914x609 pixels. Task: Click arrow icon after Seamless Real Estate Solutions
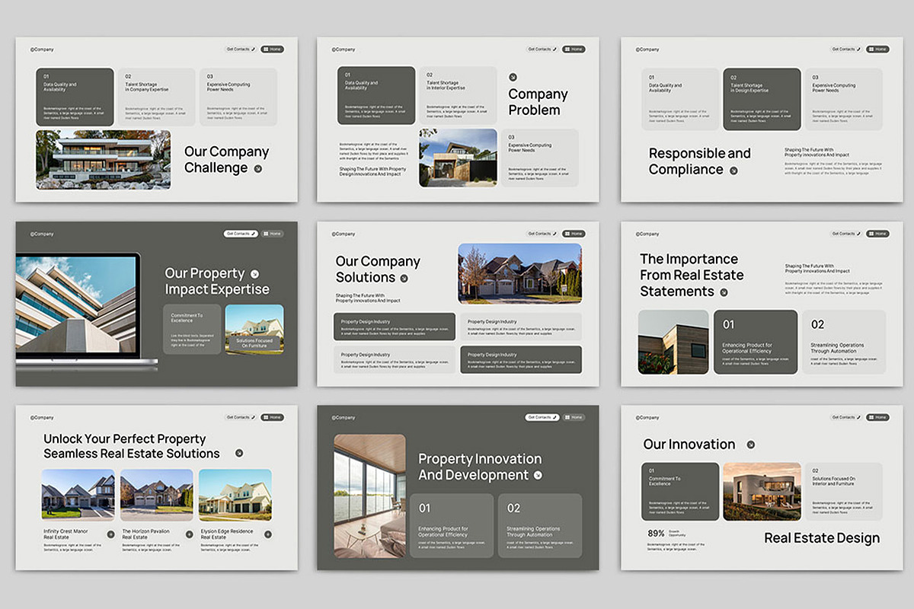pyautogui.click(x=238, y=453)
